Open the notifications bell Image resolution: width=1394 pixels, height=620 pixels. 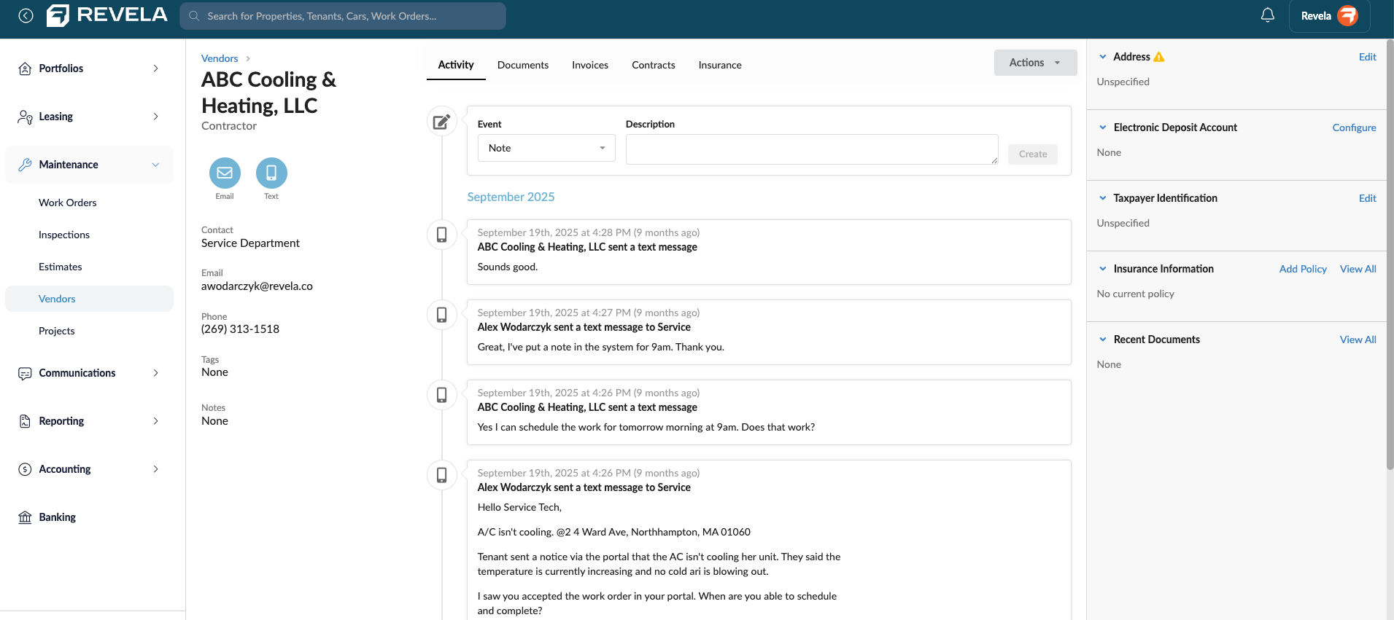[1268, 15]
